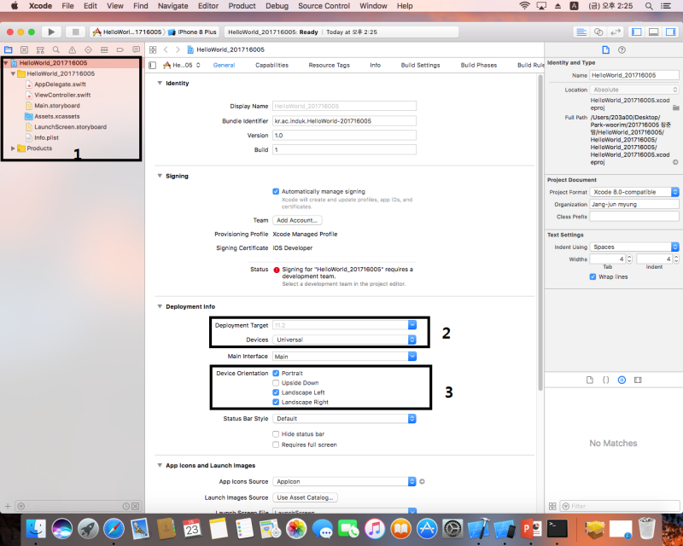Viewport: 683px width, 546px height.
Task: Select Main.storyboard in the navigator
Action: (57, 106)
